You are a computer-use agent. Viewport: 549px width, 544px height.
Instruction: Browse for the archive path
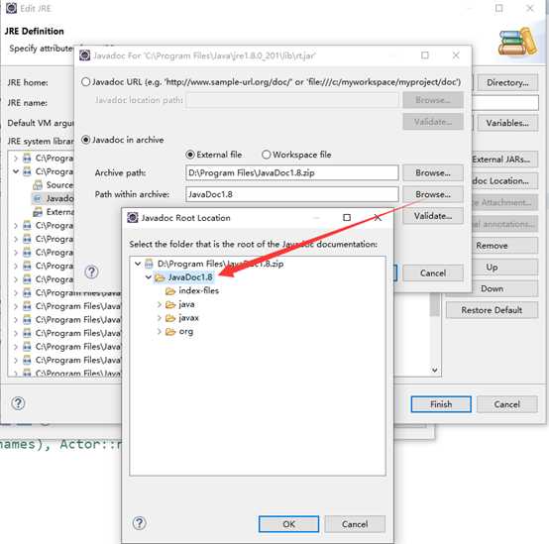pos(433,173)
